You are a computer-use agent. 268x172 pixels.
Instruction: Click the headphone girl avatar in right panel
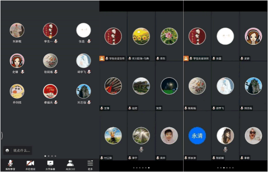point(253,36)
